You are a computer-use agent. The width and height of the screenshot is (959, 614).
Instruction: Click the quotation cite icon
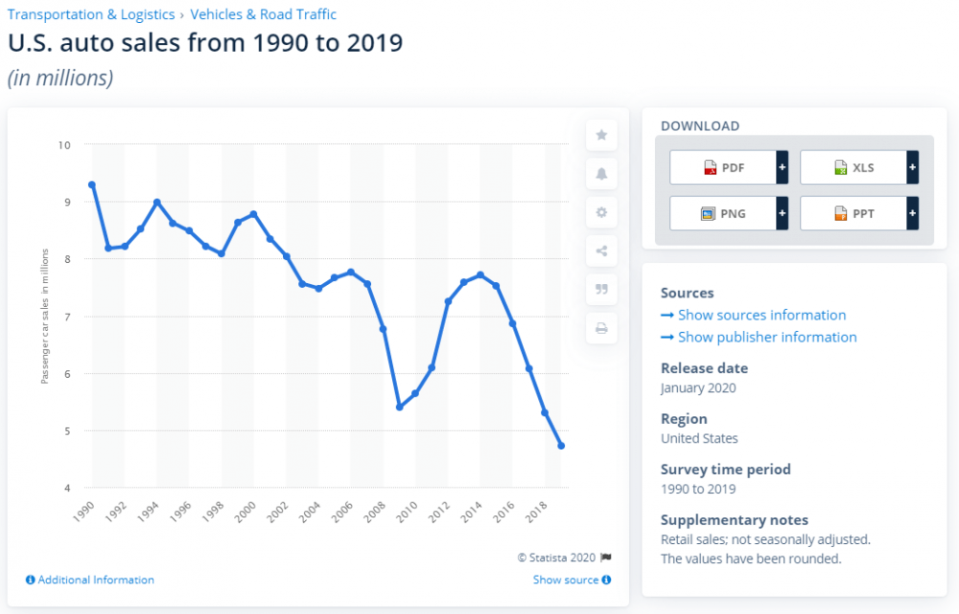(601, 290)
